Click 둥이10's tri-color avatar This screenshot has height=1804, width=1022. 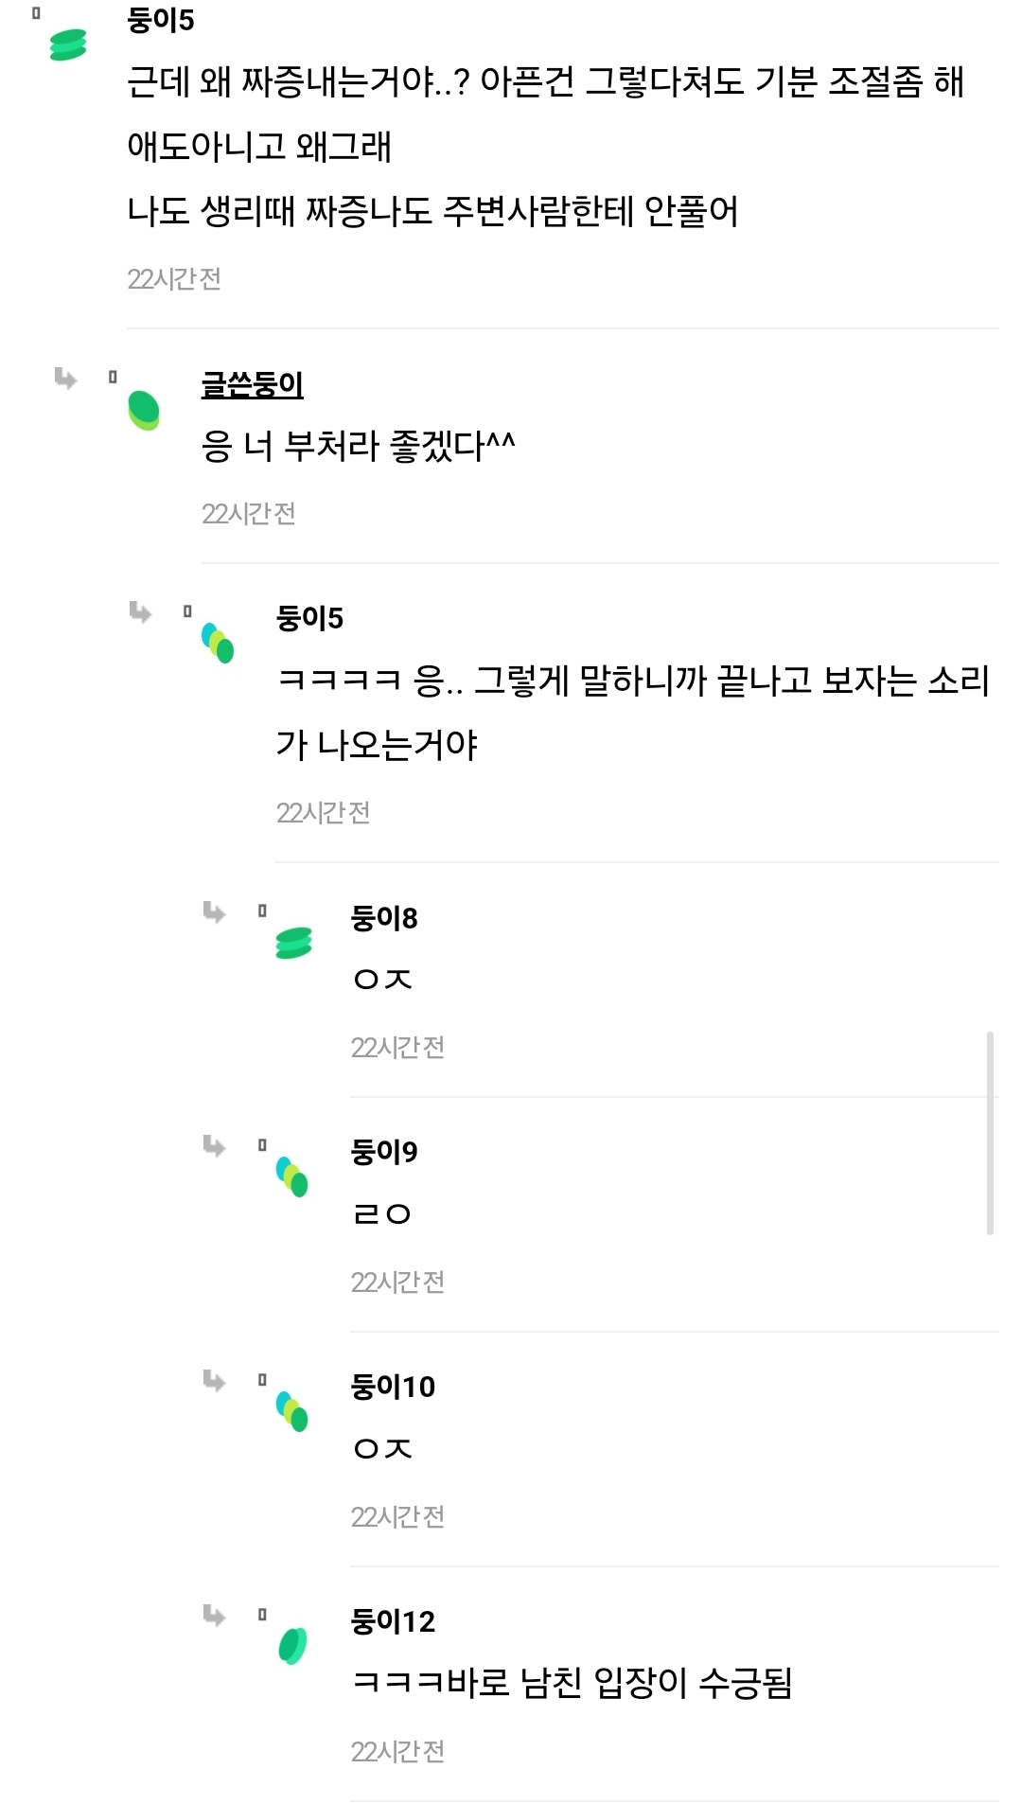point(292,1411)
